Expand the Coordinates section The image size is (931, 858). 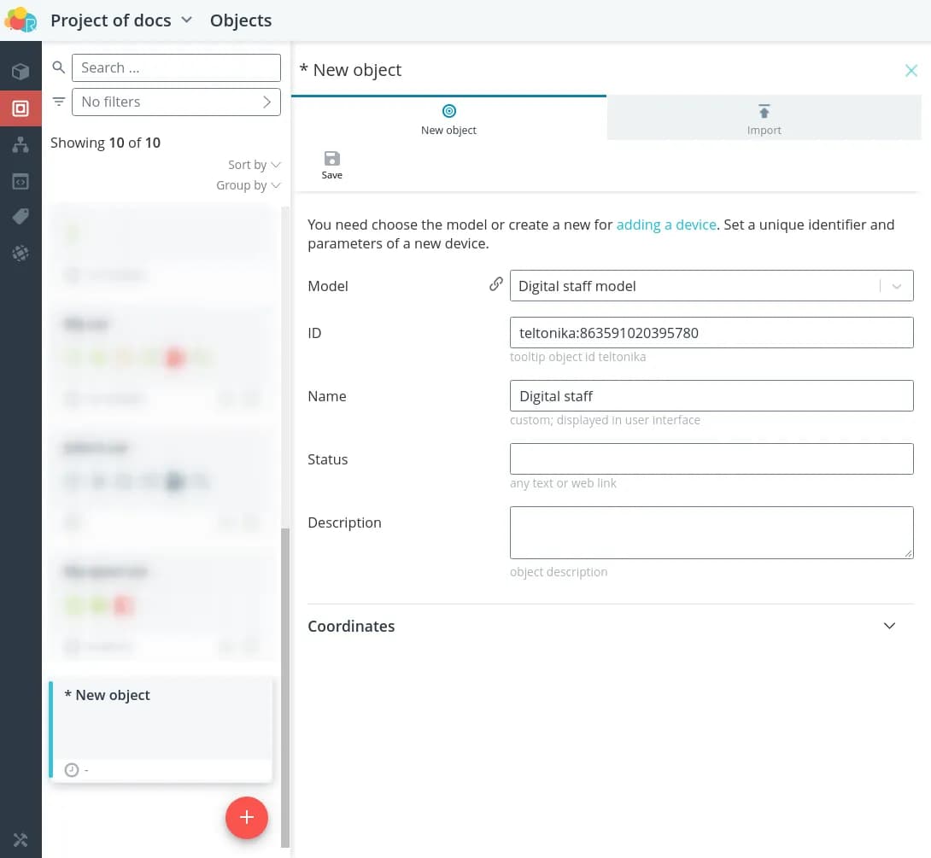(x=889, y=626)
